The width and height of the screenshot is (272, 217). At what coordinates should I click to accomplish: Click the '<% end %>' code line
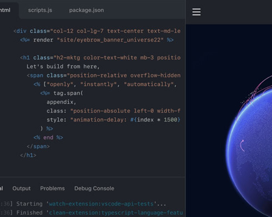pyautogui.click(x=48, y=137)
